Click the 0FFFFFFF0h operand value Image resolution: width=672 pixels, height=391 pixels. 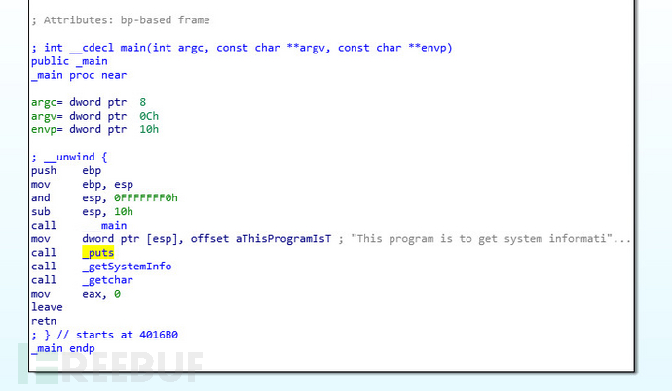146,197
